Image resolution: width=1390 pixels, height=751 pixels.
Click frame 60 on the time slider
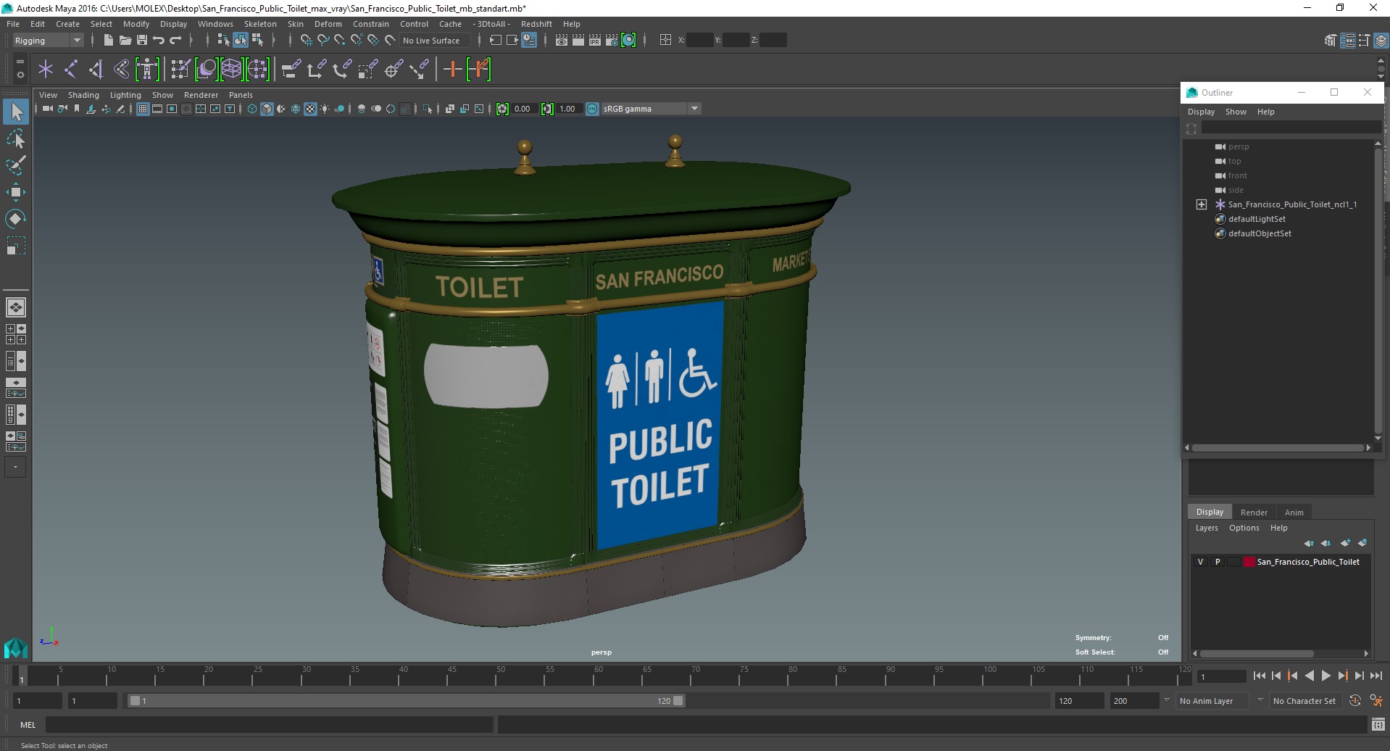point(597,677)
